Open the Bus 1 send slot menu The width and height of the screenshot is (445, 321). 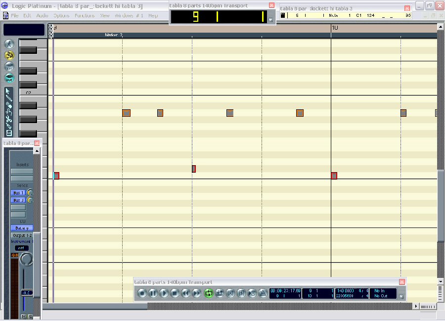click(x=19, y=192)
